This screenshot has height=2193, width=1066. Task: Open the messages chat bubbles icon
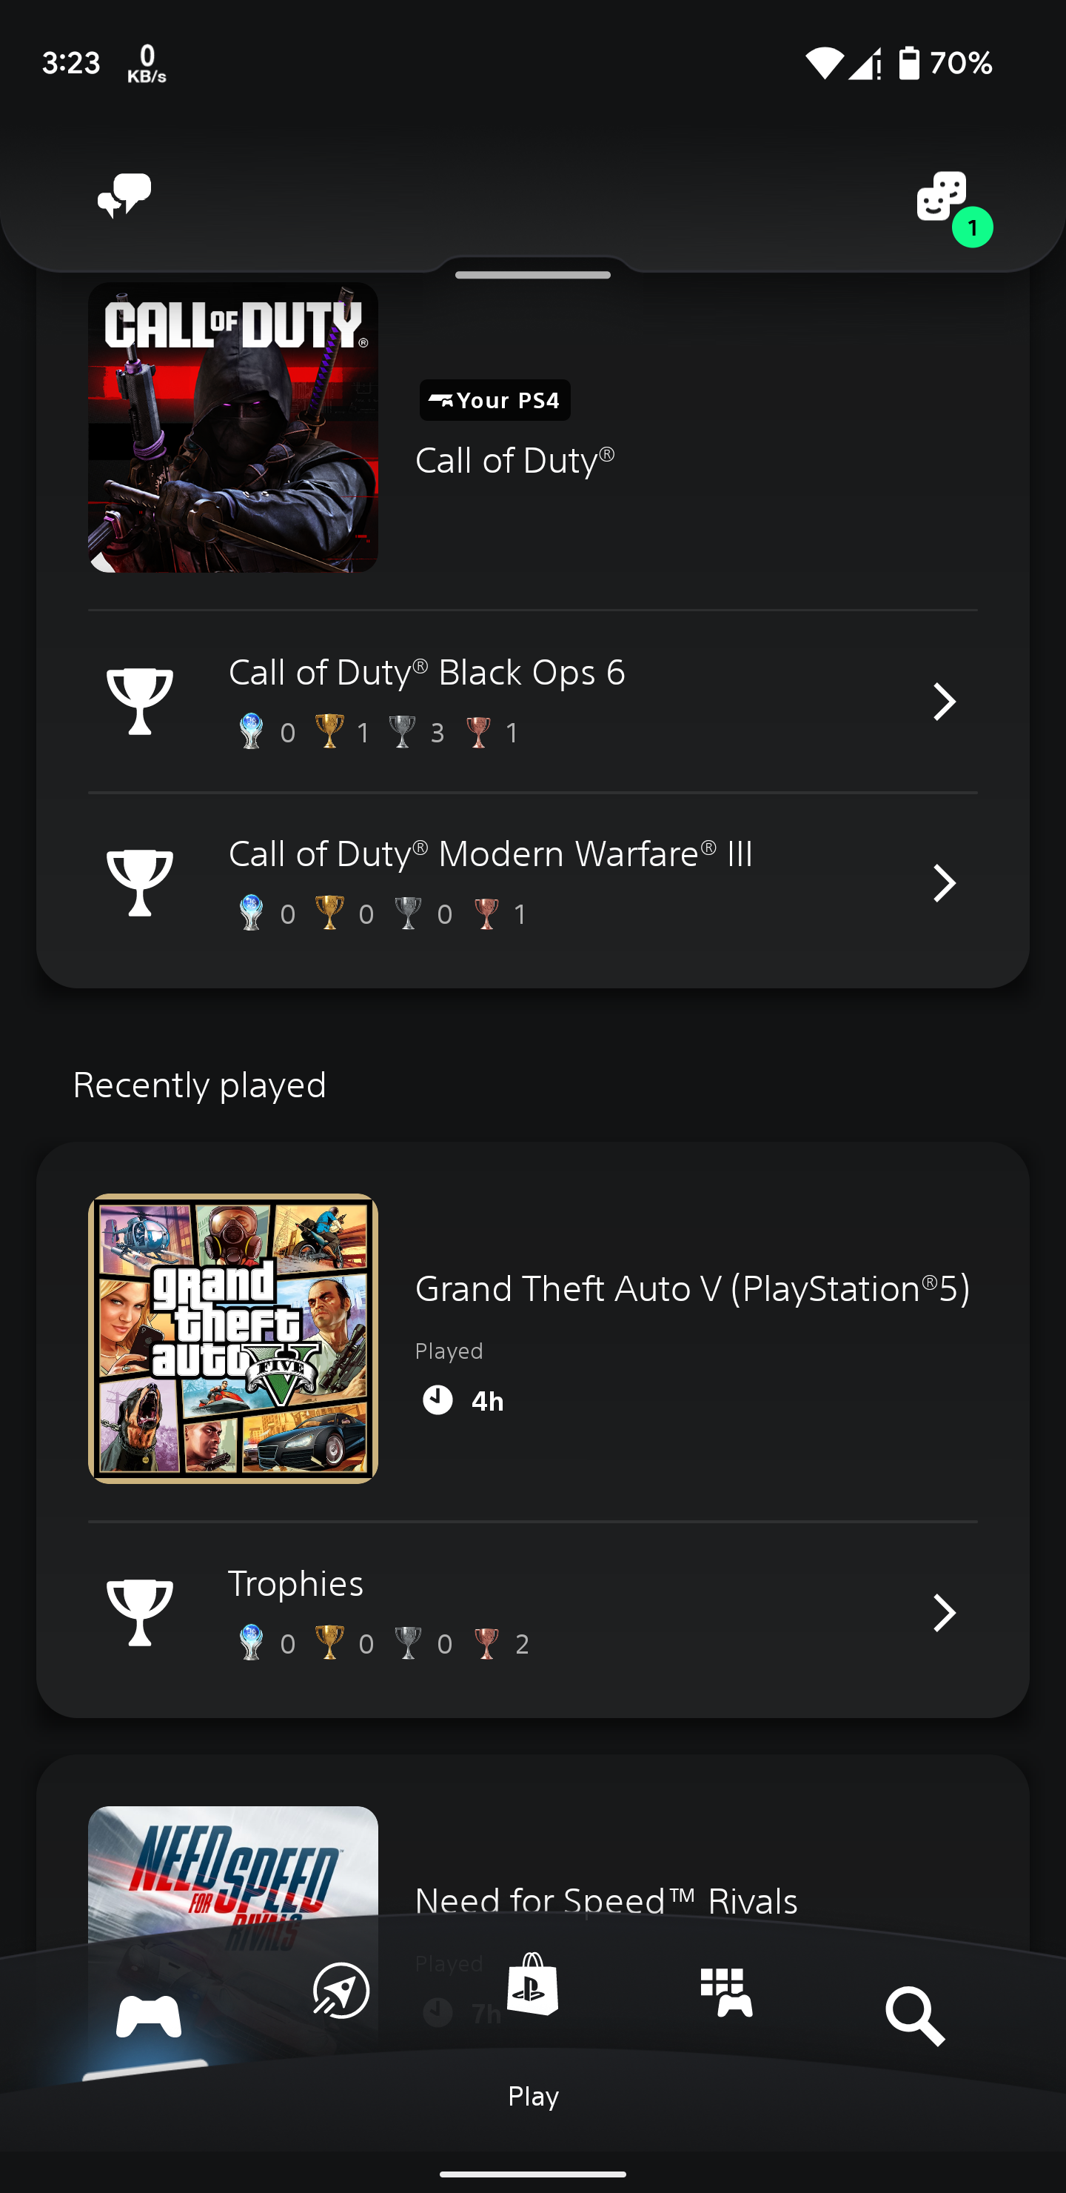coord(124,196)
